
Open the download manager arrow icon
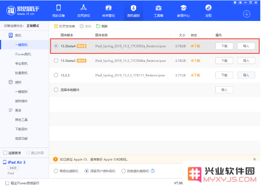coord(247,14)
